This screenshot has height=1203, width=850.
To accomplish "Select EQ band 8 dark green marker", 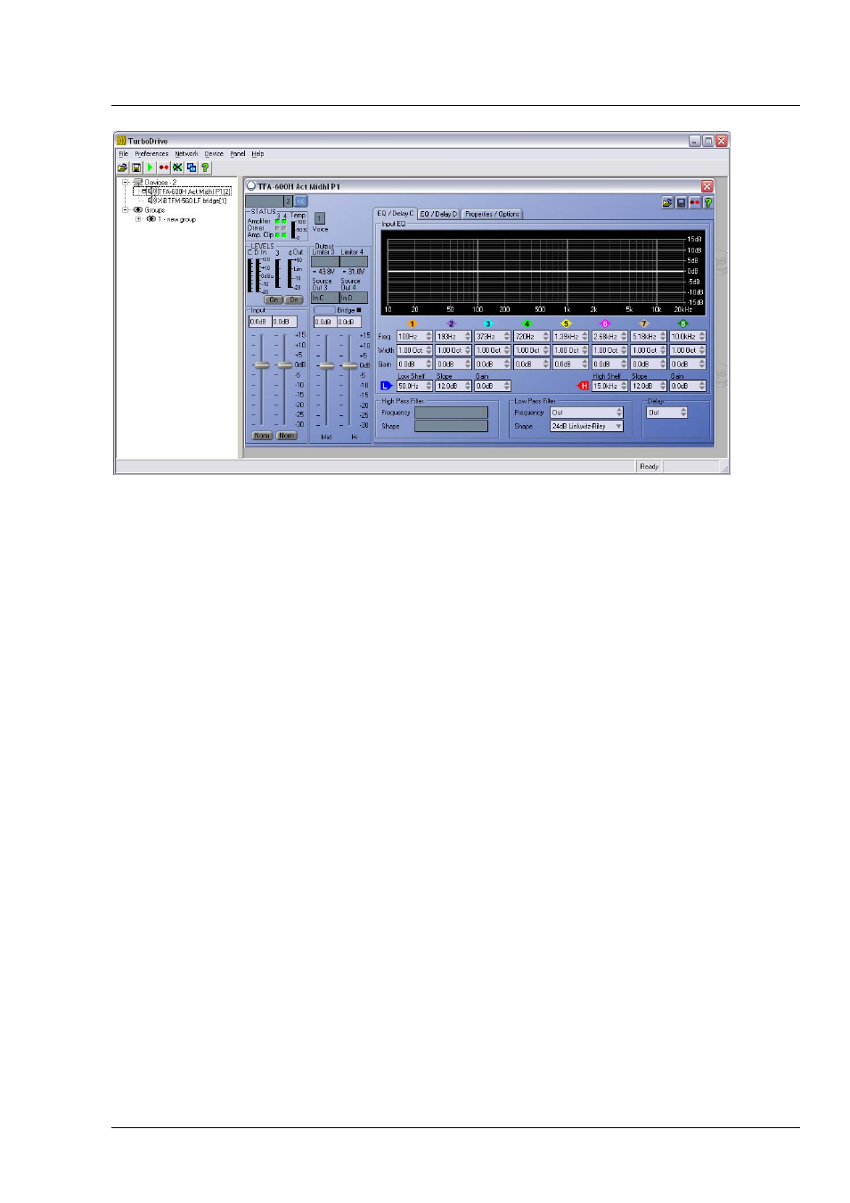I will click(x=683, y=324).
